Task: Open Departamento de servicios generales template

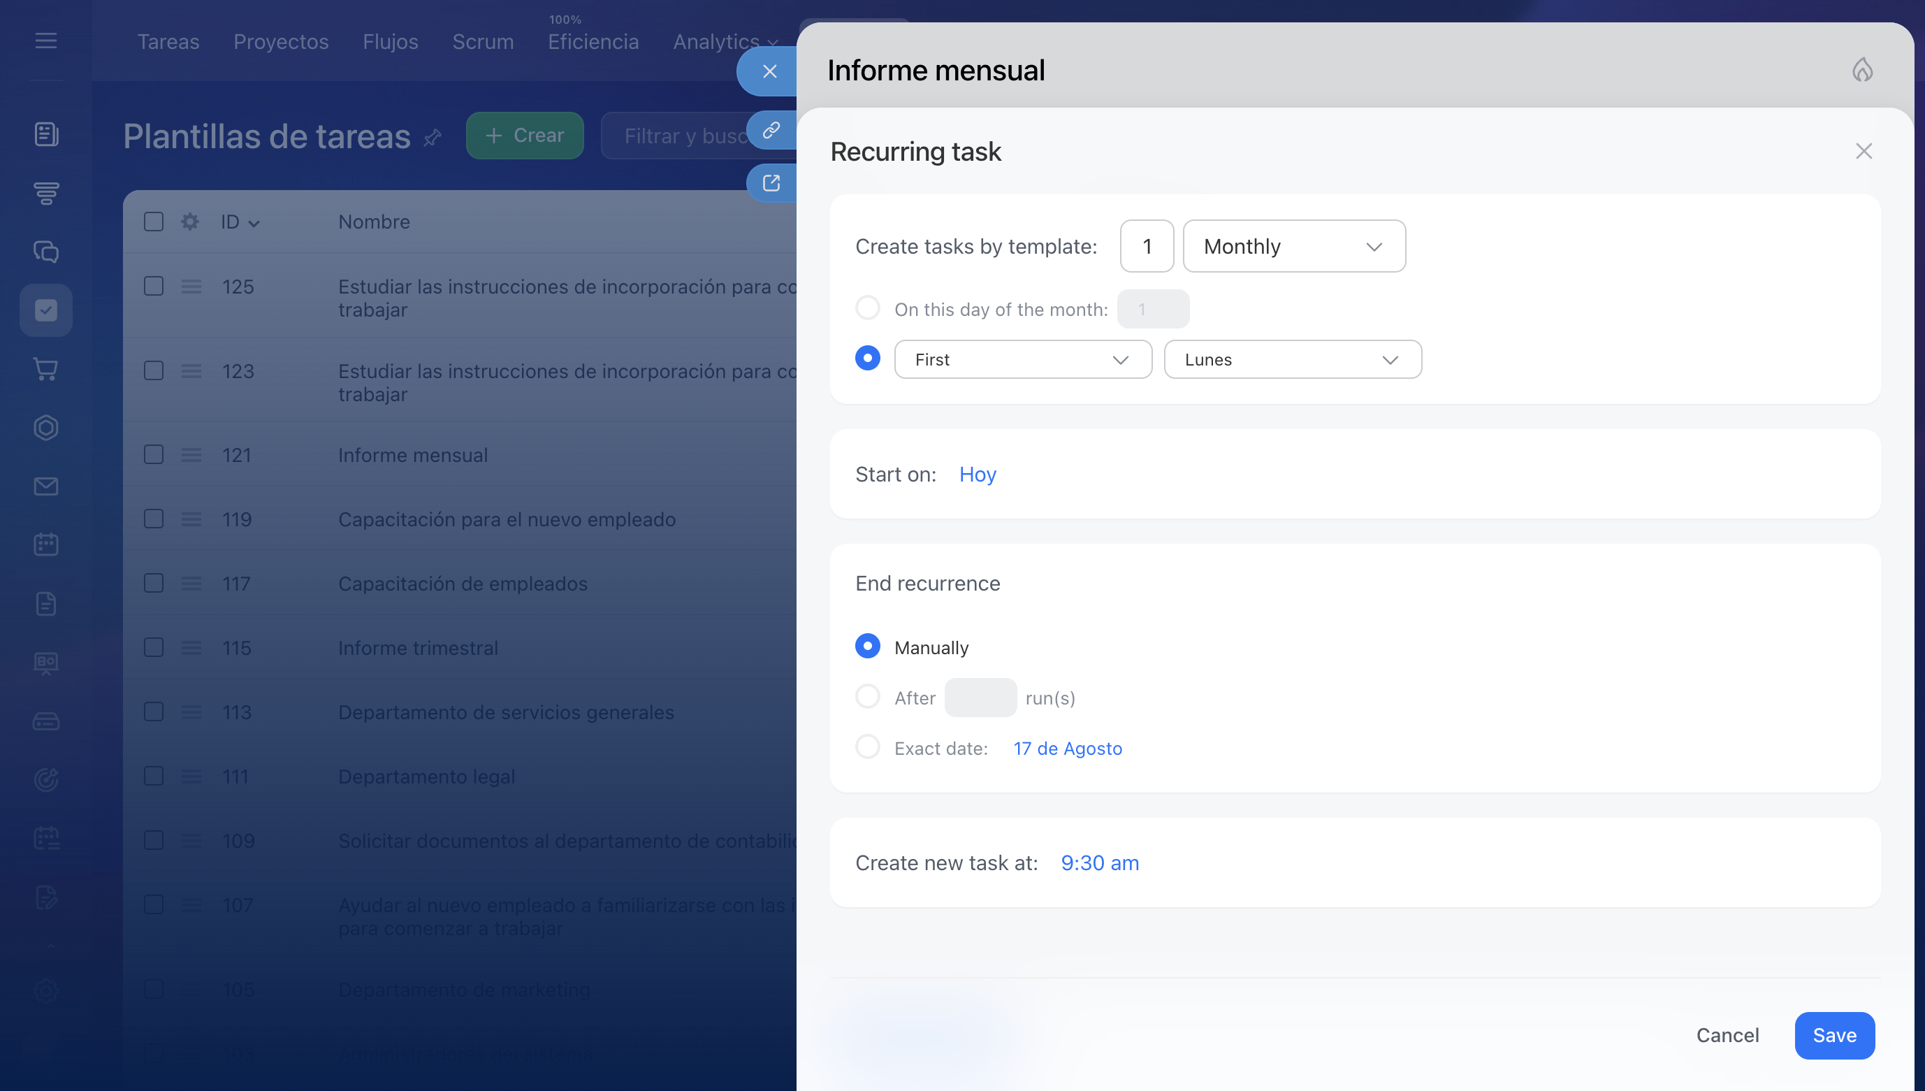Action: [507, 713]
